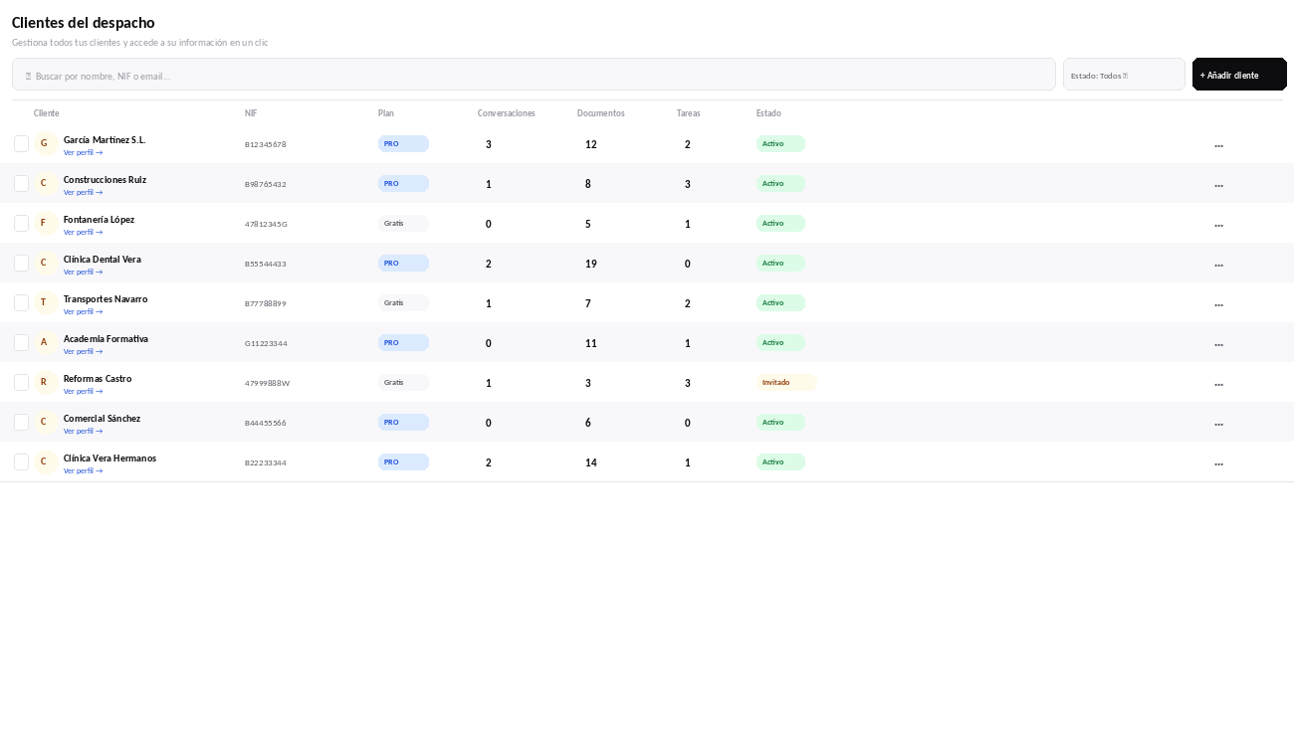Select the Construcciones Ruiz checkbox
Screen dimensions: 1294x736
click(21, 184)
